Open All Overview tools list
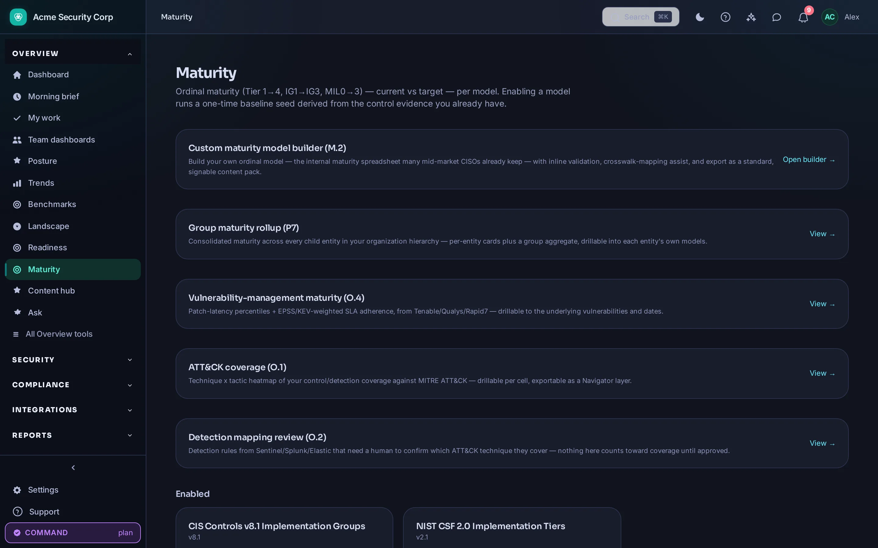The image size is (878, 548). [73, 334]
